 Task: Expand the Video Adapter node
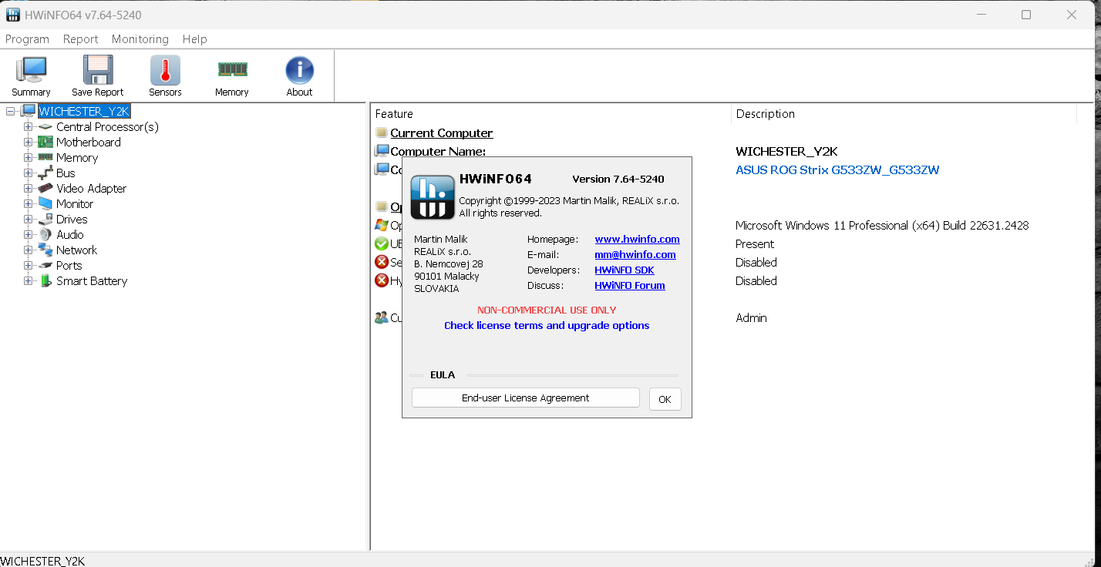tap(29, 189)
